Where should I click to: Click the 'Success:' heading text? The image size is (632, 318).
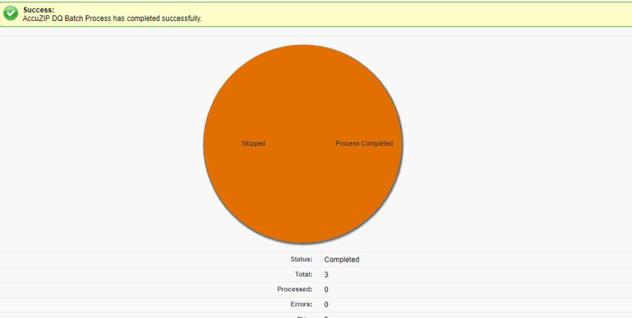39,10
